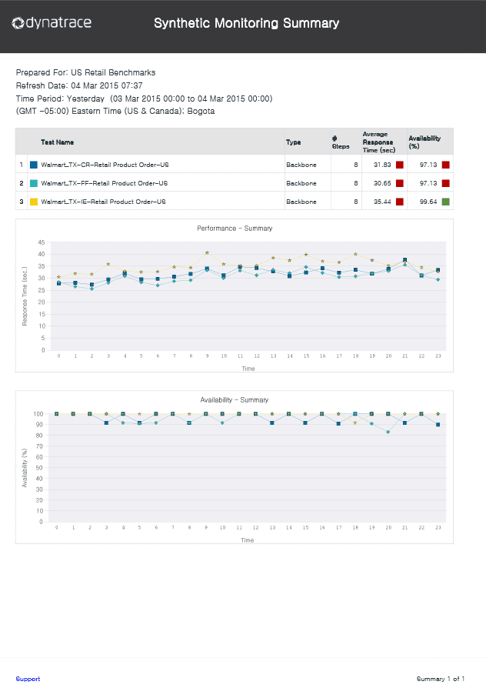Click red response time indicator beside 31.83
The image size is (486, 688).
coord(400,165)
